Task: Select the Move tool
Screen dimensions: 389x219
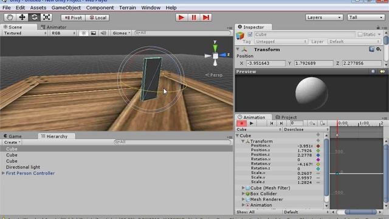Action: click(22, 18)
